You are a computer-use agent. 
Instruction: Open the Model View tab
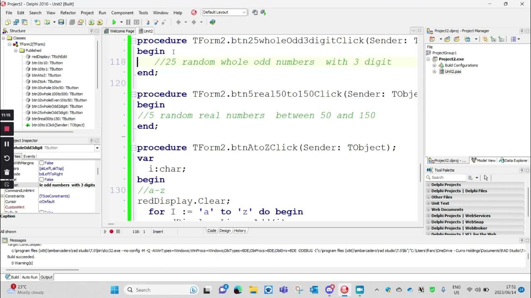(x=483, y=161)
